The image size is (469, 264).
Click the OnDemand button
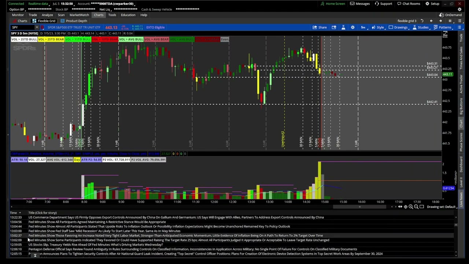click(450, 15)
